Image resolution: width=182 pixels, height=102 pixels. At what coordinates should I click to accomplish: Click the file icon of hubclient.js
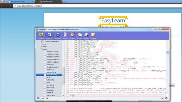click(x=45, y=80)
